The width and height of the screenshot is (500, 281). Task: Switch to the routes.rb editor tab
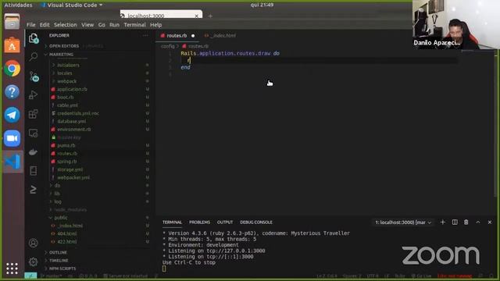click(177, 36)
